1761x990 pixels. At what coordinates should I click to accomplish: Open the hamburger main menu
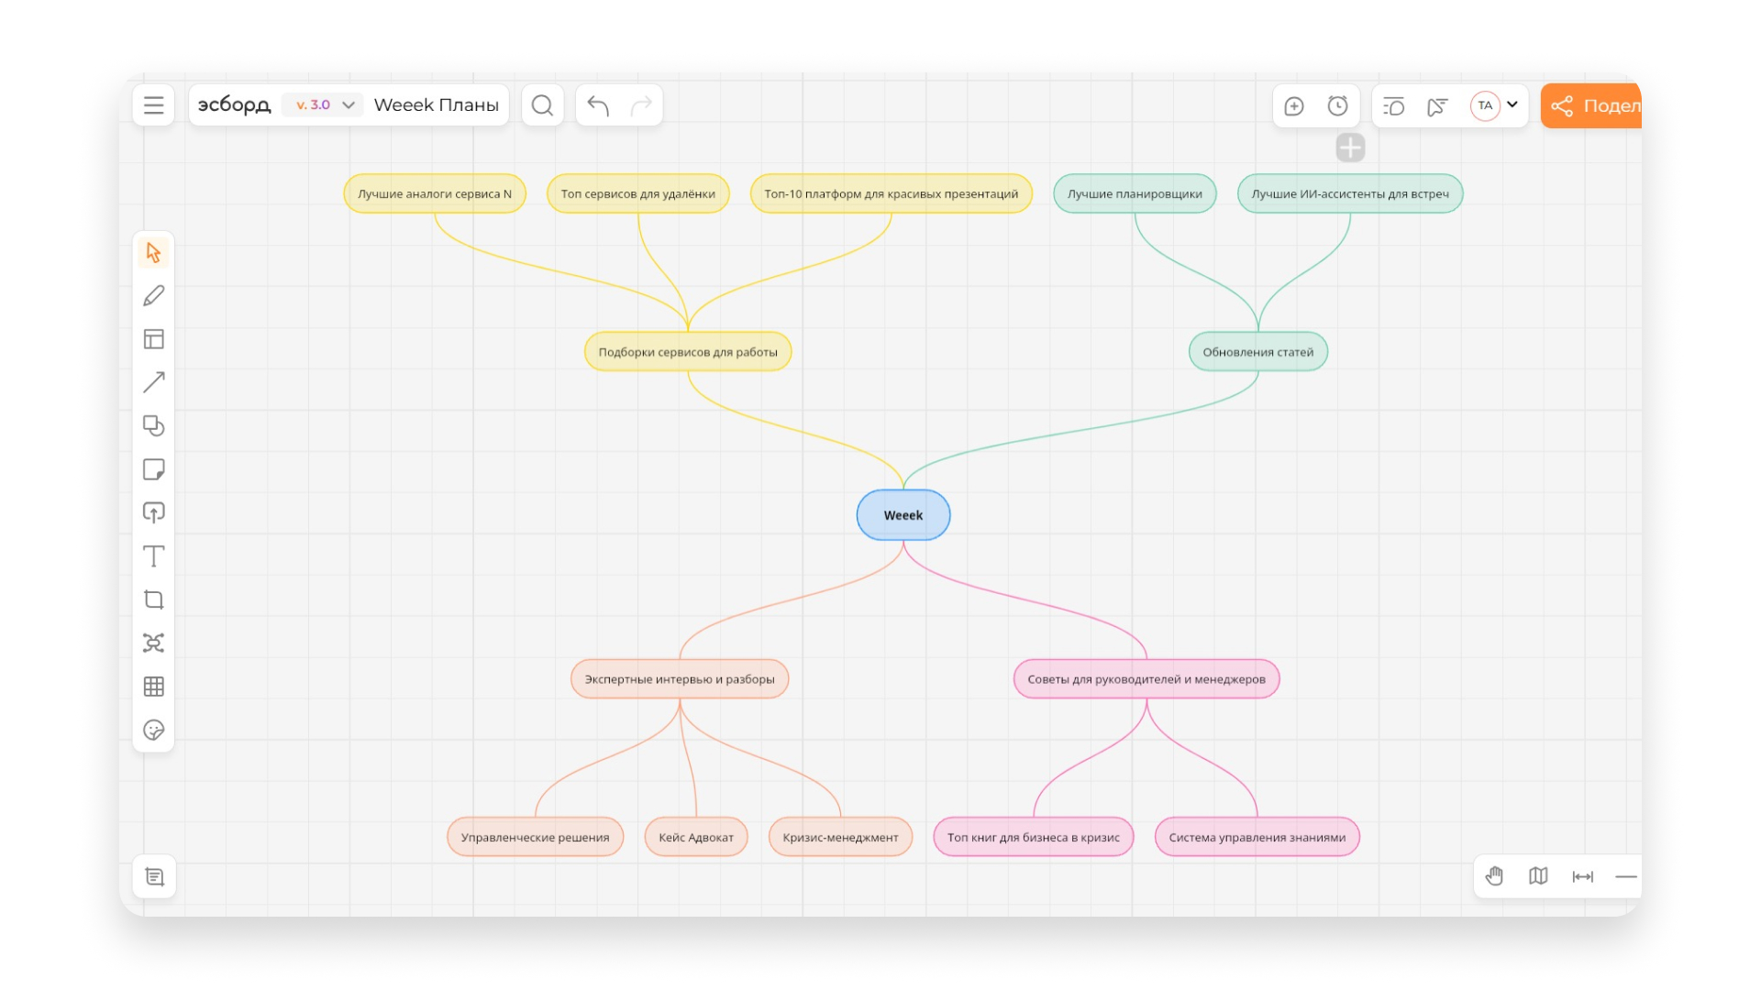(x=153, y=105)
